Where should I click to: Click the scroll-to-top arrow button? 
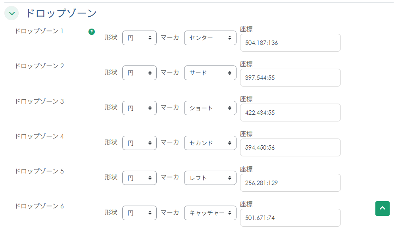coord(382,208)
